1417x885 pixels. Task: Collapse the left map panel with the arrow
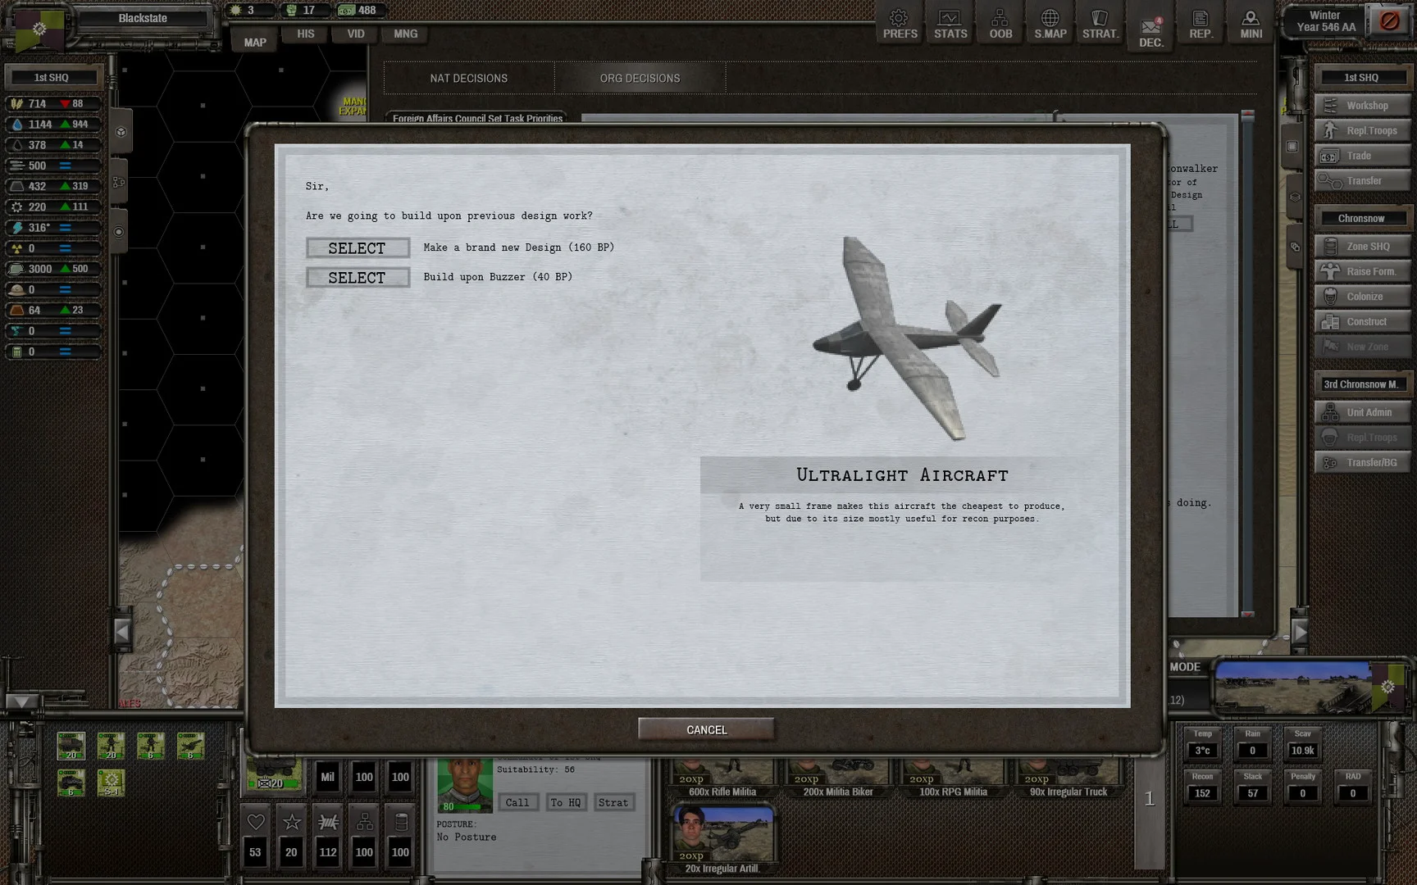coord(123,631)
